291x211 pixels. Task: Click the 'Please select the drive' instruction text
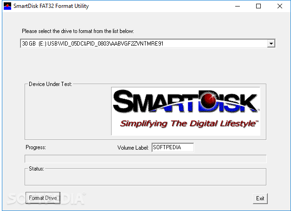78,31
